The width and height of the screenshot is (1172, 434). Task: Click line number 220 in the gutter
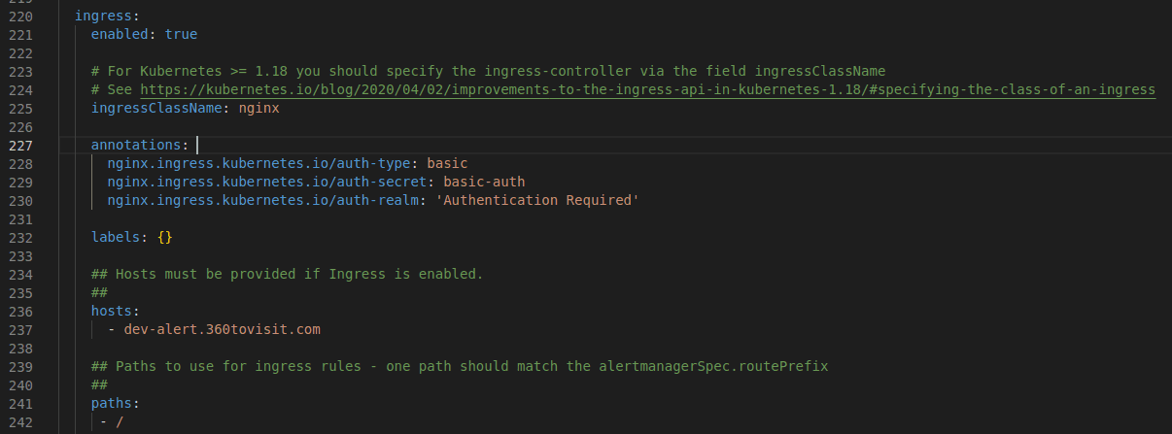coord(19,16)
